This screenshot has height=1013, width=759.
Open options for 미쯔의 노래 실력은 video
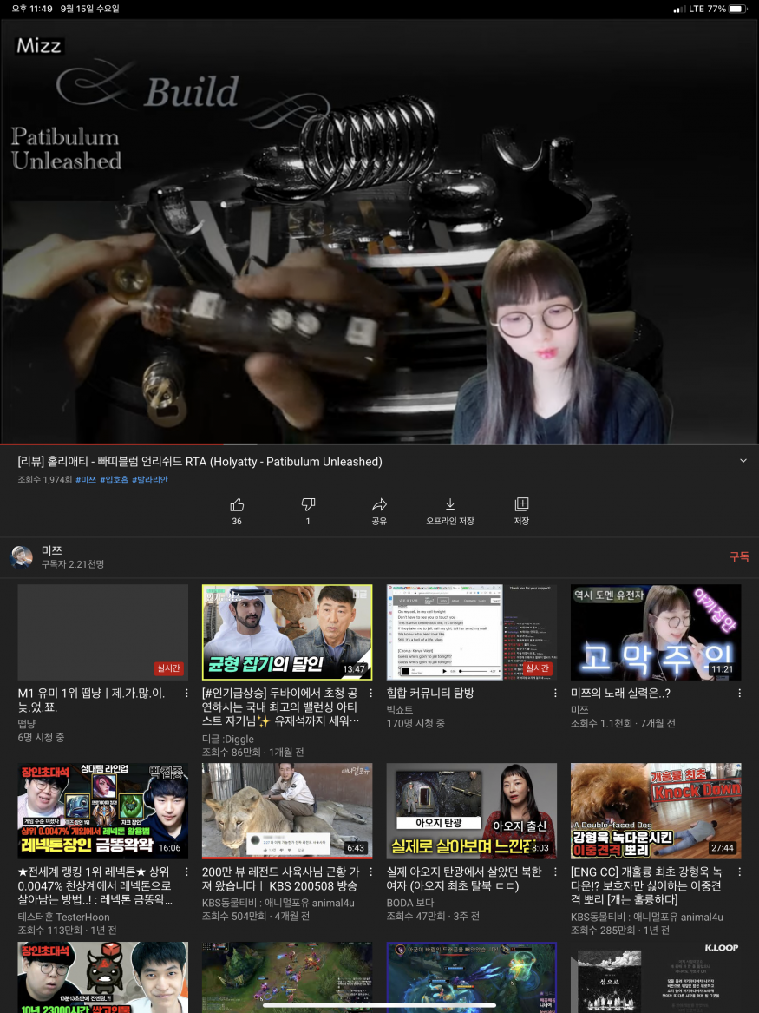pyautogui.click(x=740, y=694)
